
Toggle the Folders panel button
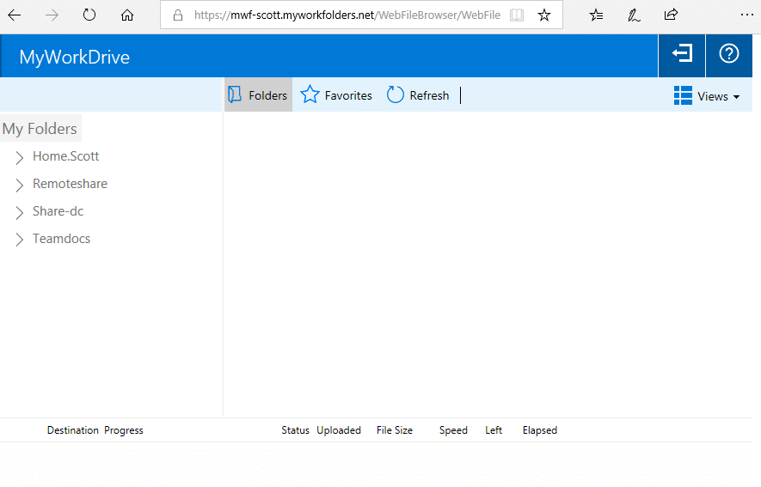[x=258, y=95]
